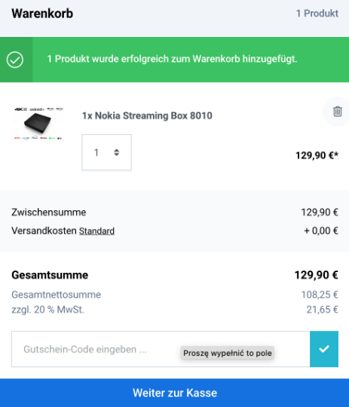Click the Nokia Streaming Box product thumbnail
Screen dimensions: 349x407
tap(38, 124)
